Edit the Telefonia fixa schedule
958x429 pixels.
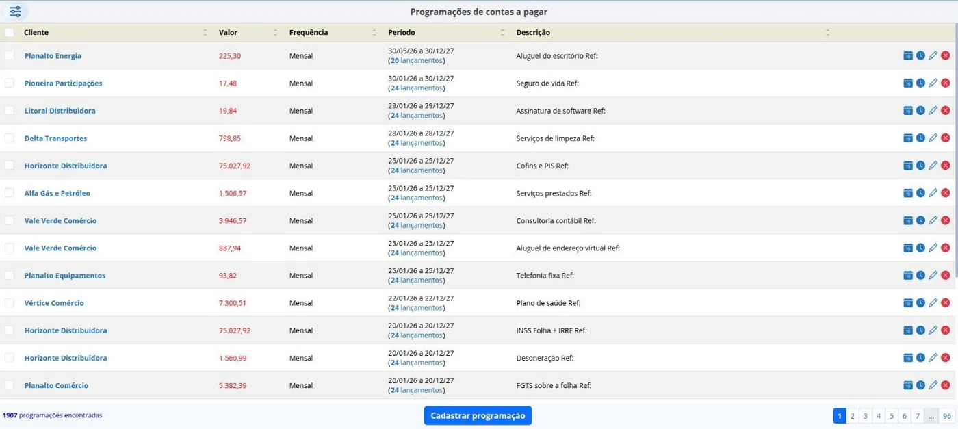[933, 275]
